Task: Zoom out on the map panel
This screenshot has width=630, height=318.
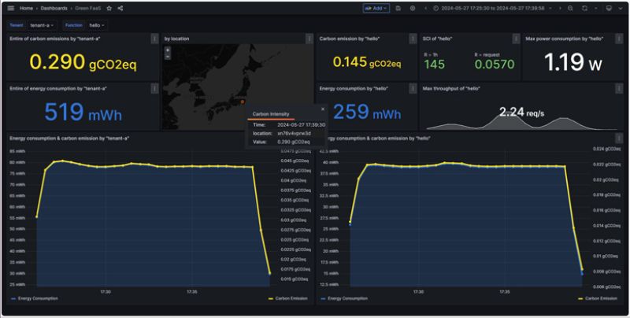Action: tap(167, 57)
